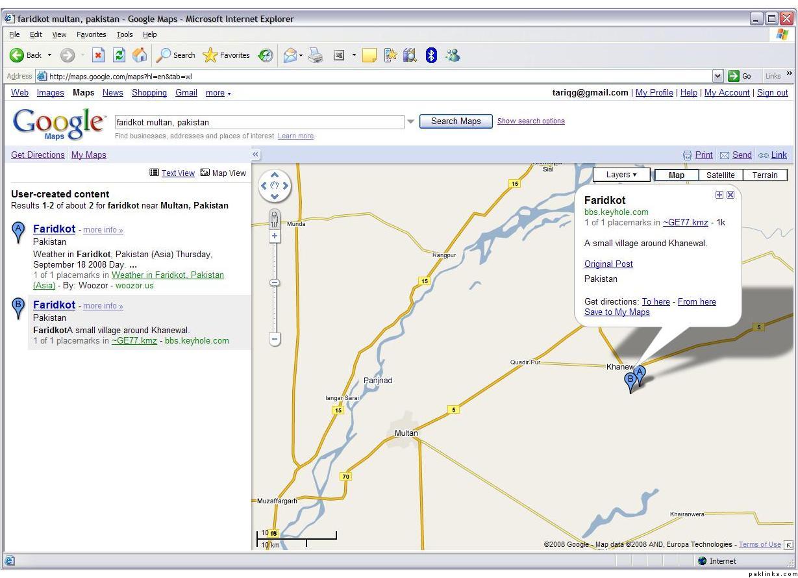Click the Bluetooth toolbar icon

[431, 56]
